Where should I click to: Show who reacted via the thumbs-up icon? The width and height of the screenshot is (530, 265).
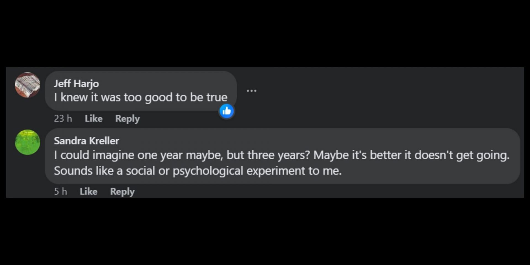pos(227,111)
